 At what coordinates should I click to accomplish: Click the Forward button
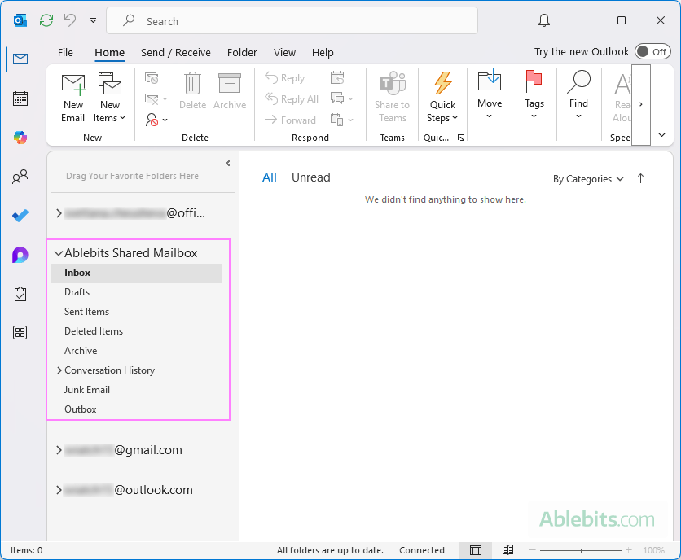click(x=290, y=120)
